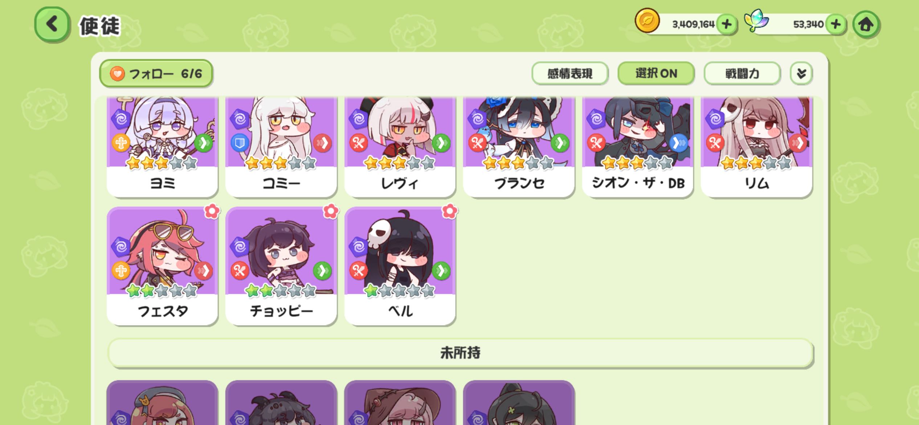Image resolution: width=919 pixels, height=425 pixels.
Task: Return home via the house icon
Action: pyautogui.click(x=866, y=24)
